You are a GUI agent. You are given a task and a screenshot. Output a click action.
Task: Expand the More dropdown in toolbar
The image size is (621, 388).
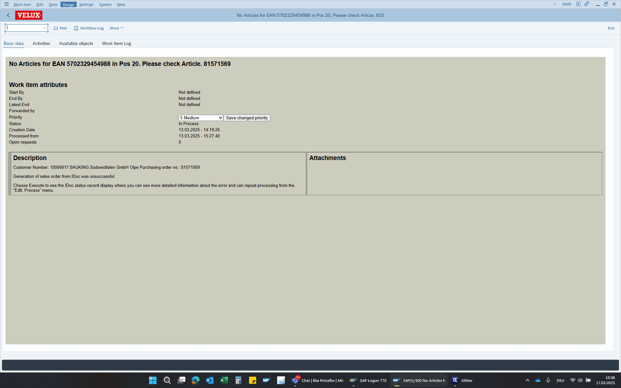[116, 28]
